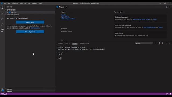Split the editor to the right
The image size is (172, 97).
pyautogui.click(x=166, y=7)
